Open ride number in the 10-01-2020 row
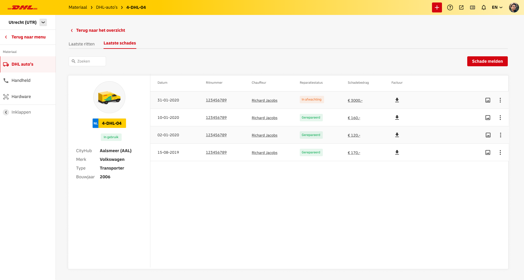The width and height of the screenshot is (524, 280). tap(216, 118)
